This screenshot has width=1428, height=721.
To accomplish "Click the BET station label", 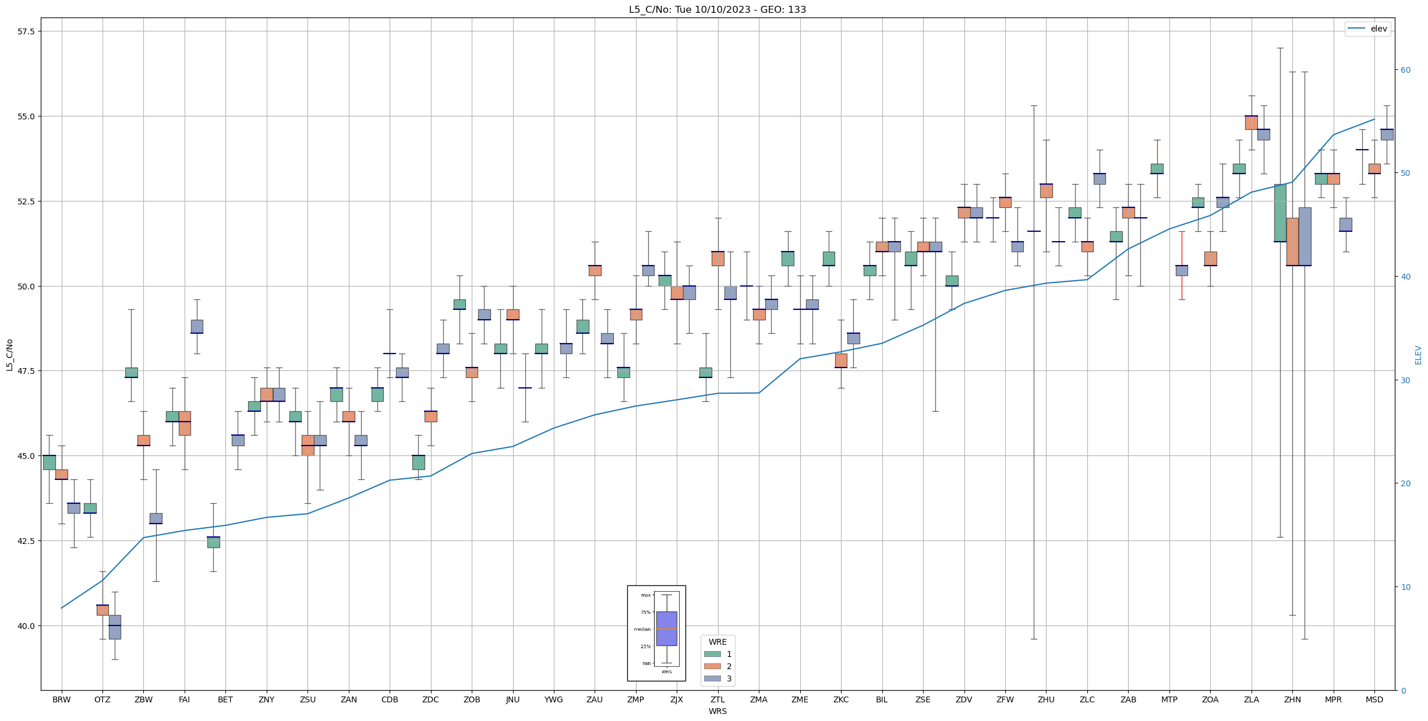I will click(x=225, y=699).
